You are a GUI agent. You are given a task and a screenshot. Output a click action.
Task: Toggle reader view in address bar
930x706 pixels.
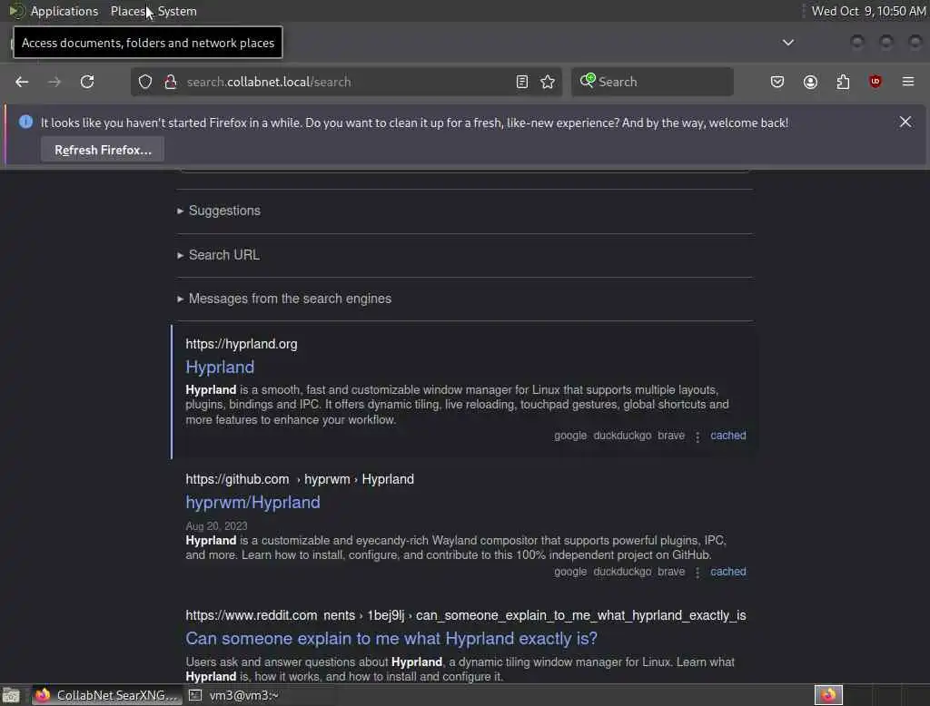tap(522, 82)
